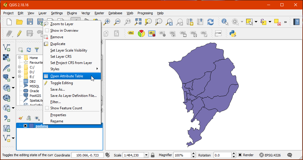Expand the Home folder in browser tree
Image resolution: width=303 pixels, height=160 pixels.
pos(19,57)
